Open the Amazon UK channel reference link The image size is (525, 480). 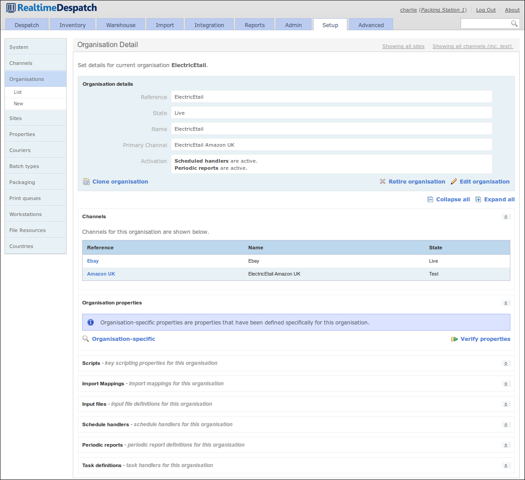(x=101, y=274)
